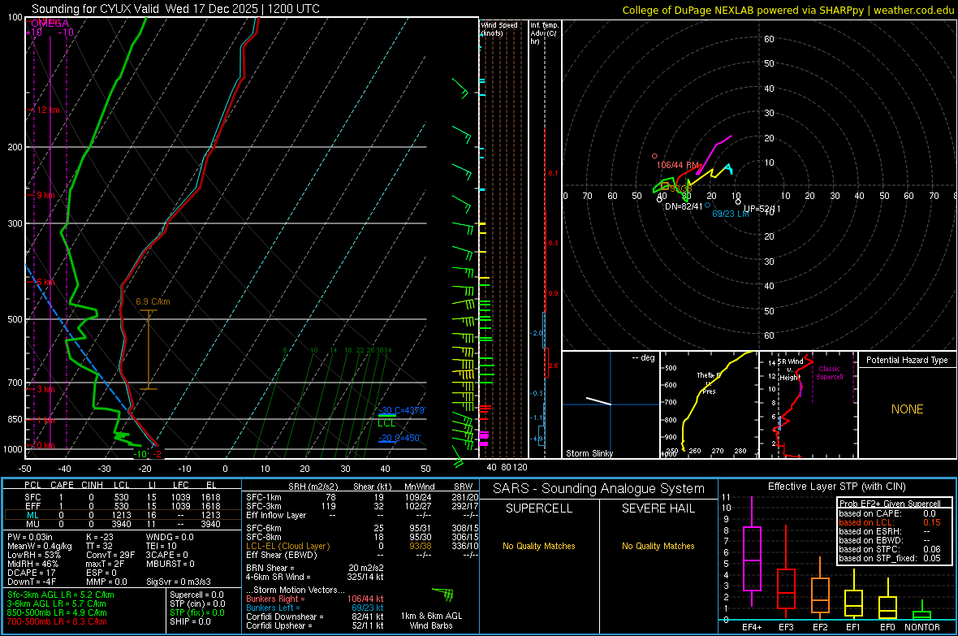The height and width of the screenshot is (636, 958).
Task: Click the ConvT = 29F value
Action: [x=110, y=555]
